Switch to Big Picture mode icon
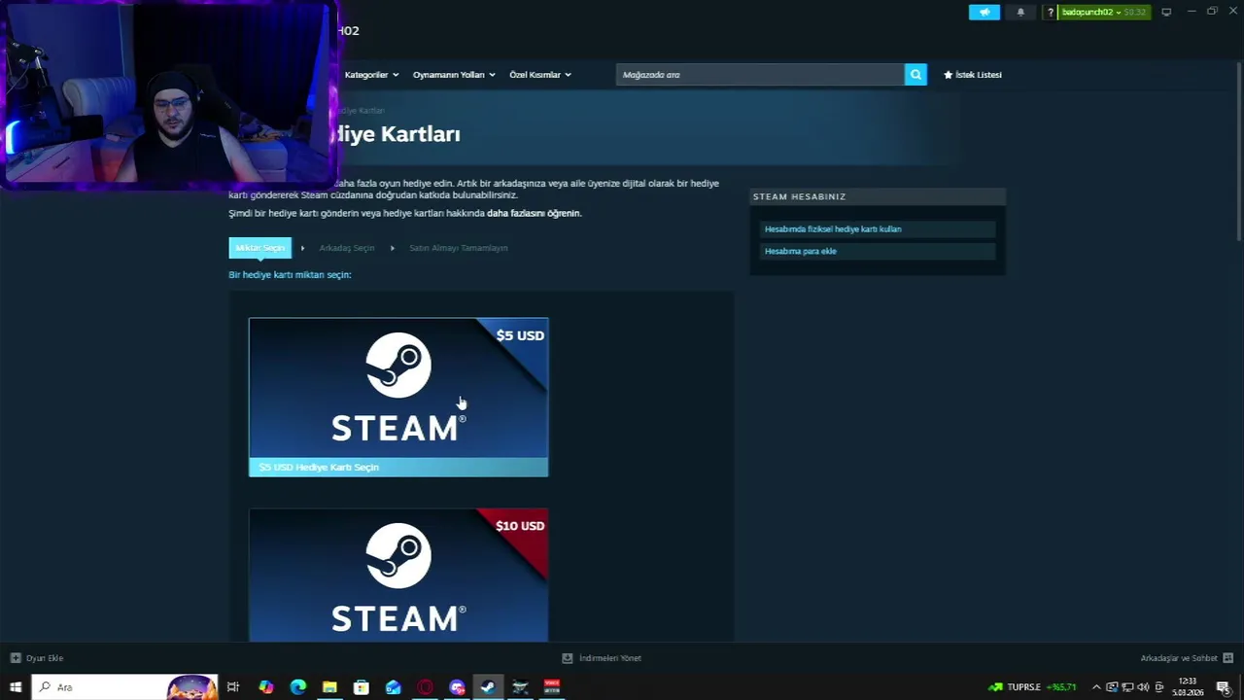 coord(1166,12)
